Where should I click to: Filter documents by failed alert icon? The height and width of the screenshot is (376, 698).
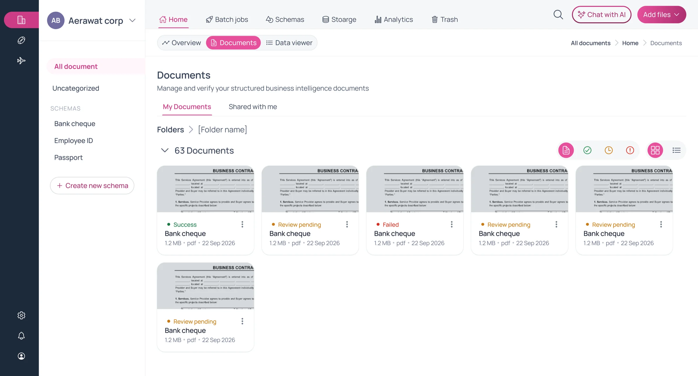(630, 150)
